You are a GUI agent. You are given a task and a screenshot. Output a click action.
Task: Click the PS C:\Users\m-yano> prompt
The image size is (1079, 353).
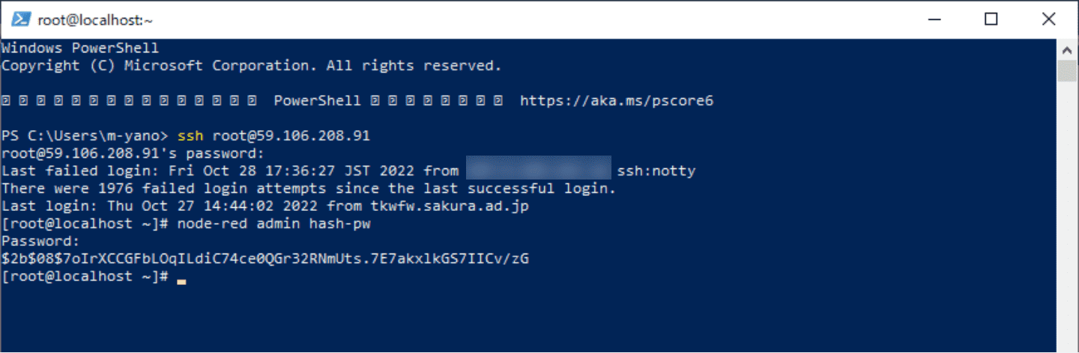click(85, 136)
